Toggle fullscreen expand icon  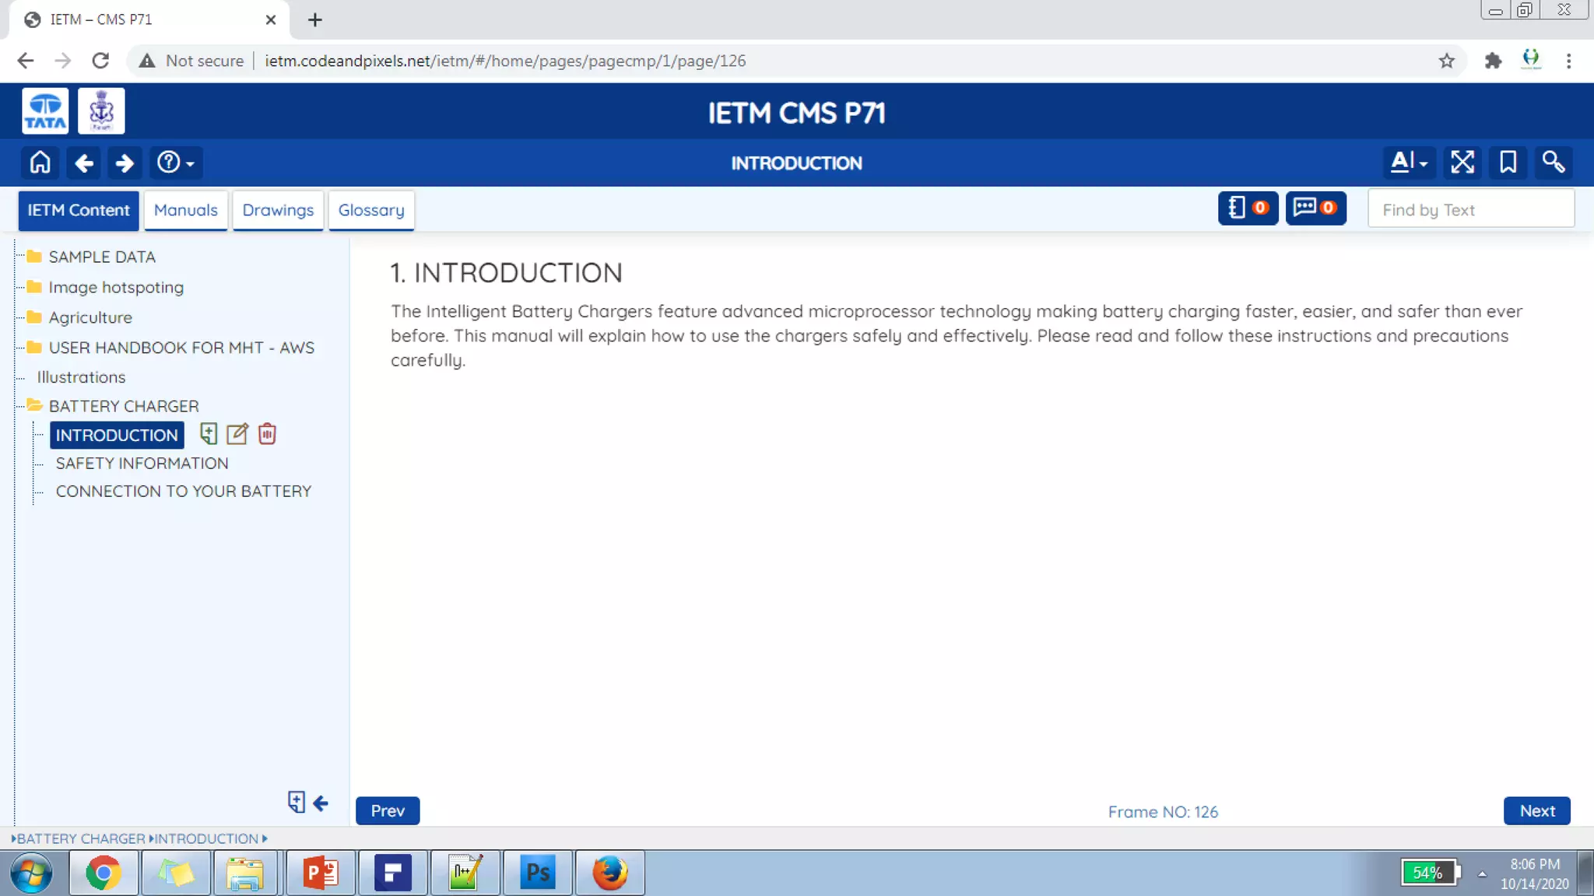(1462, 163)
